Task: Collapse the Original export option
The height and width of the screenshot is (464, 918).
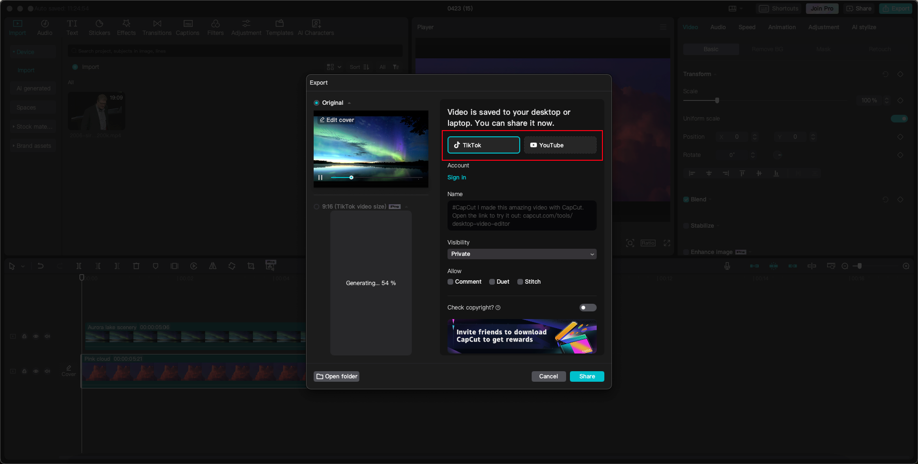Action: (349, 102)
